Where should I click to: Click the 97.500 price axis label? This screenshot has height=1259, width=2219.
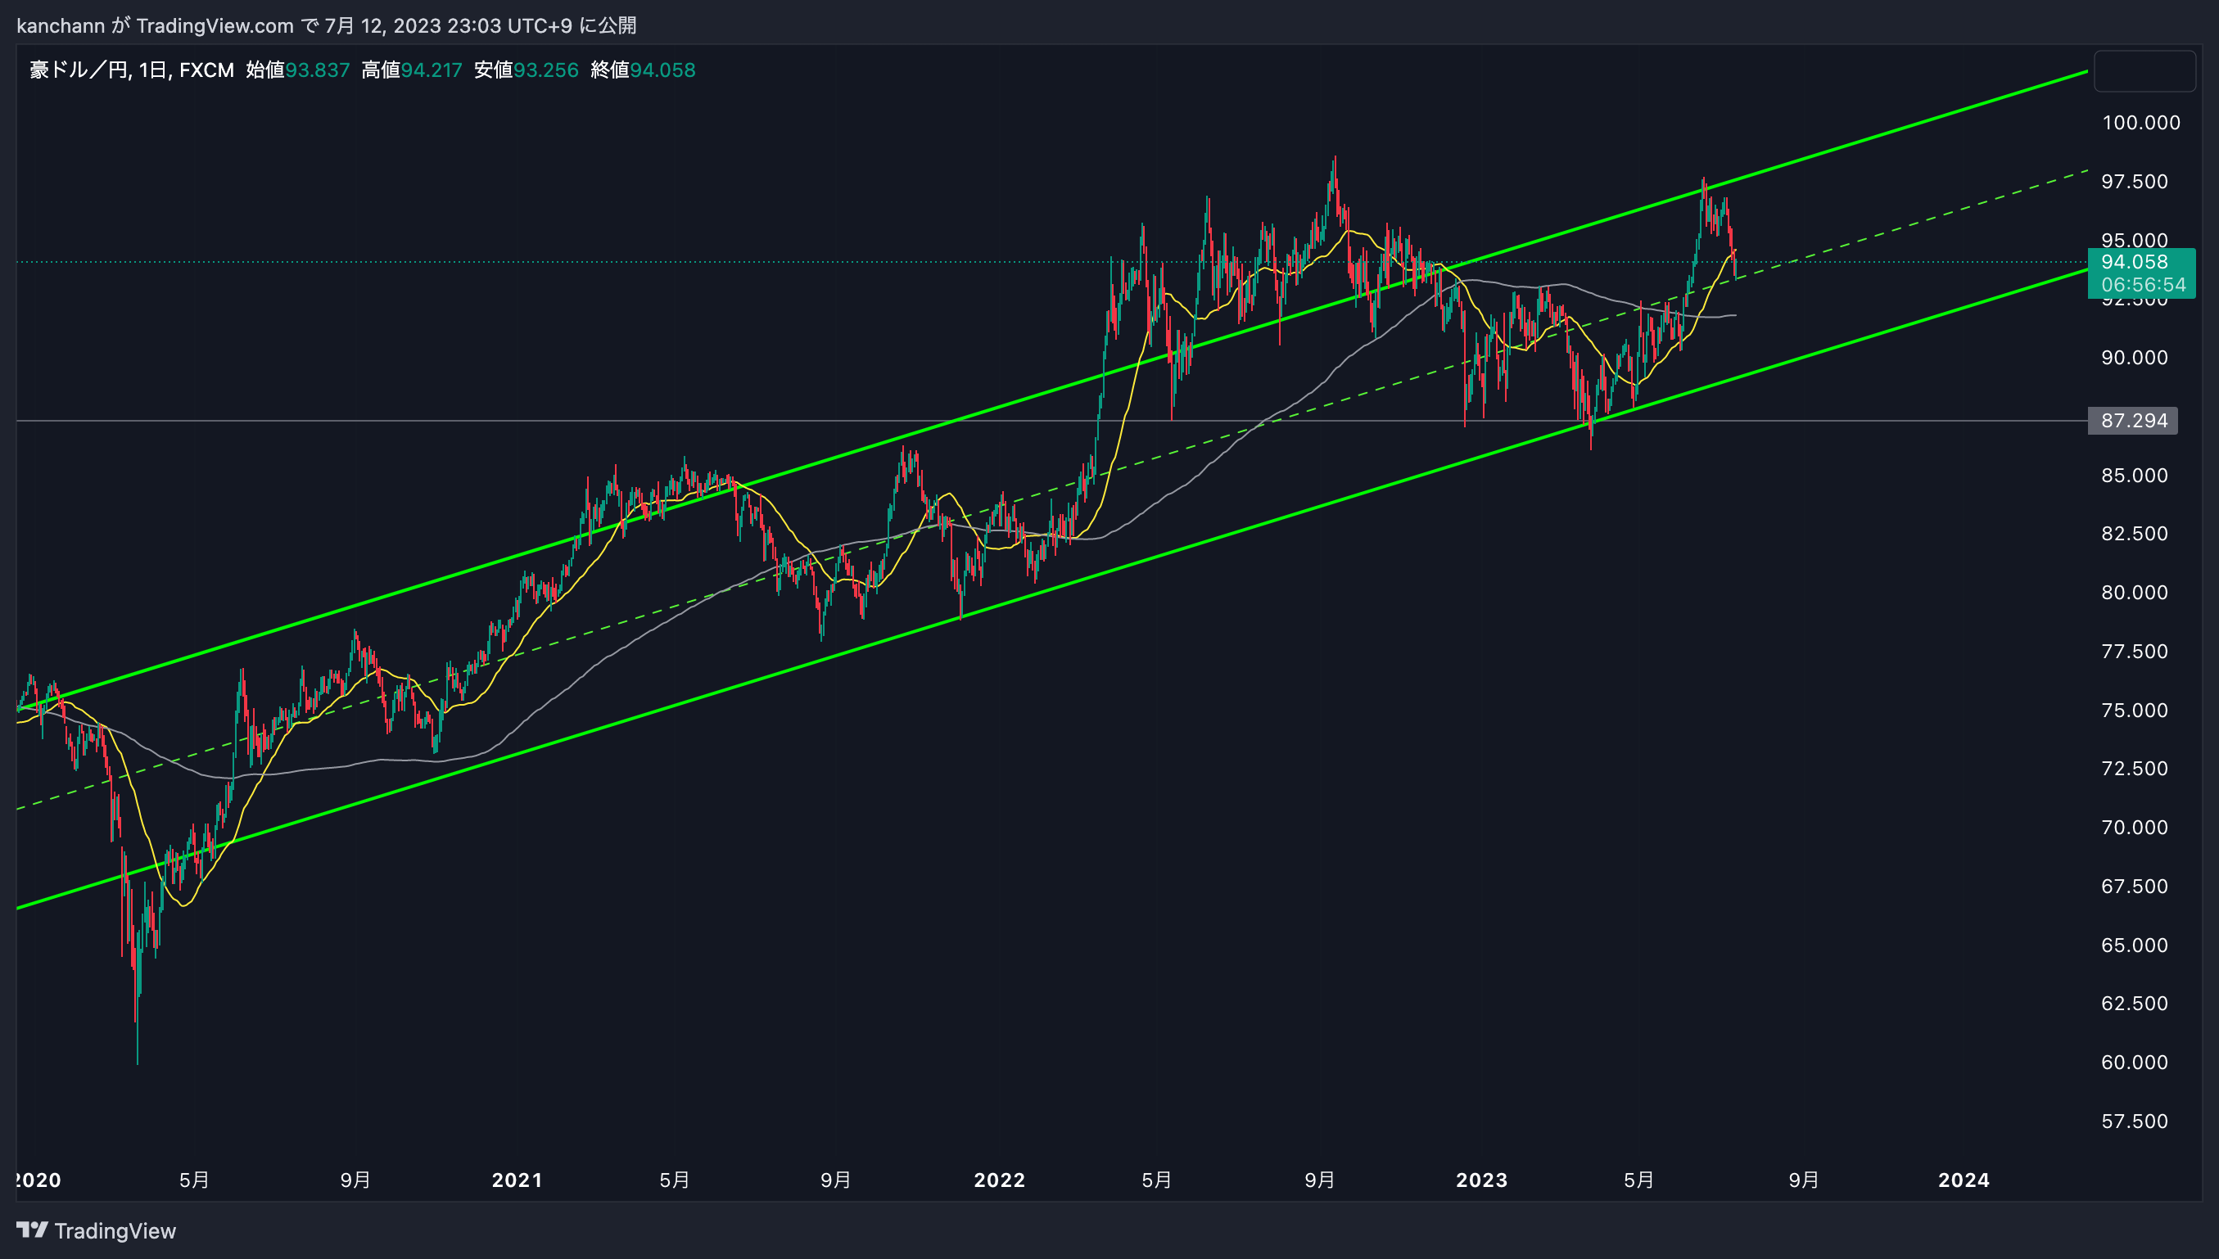pos(2135,182)
